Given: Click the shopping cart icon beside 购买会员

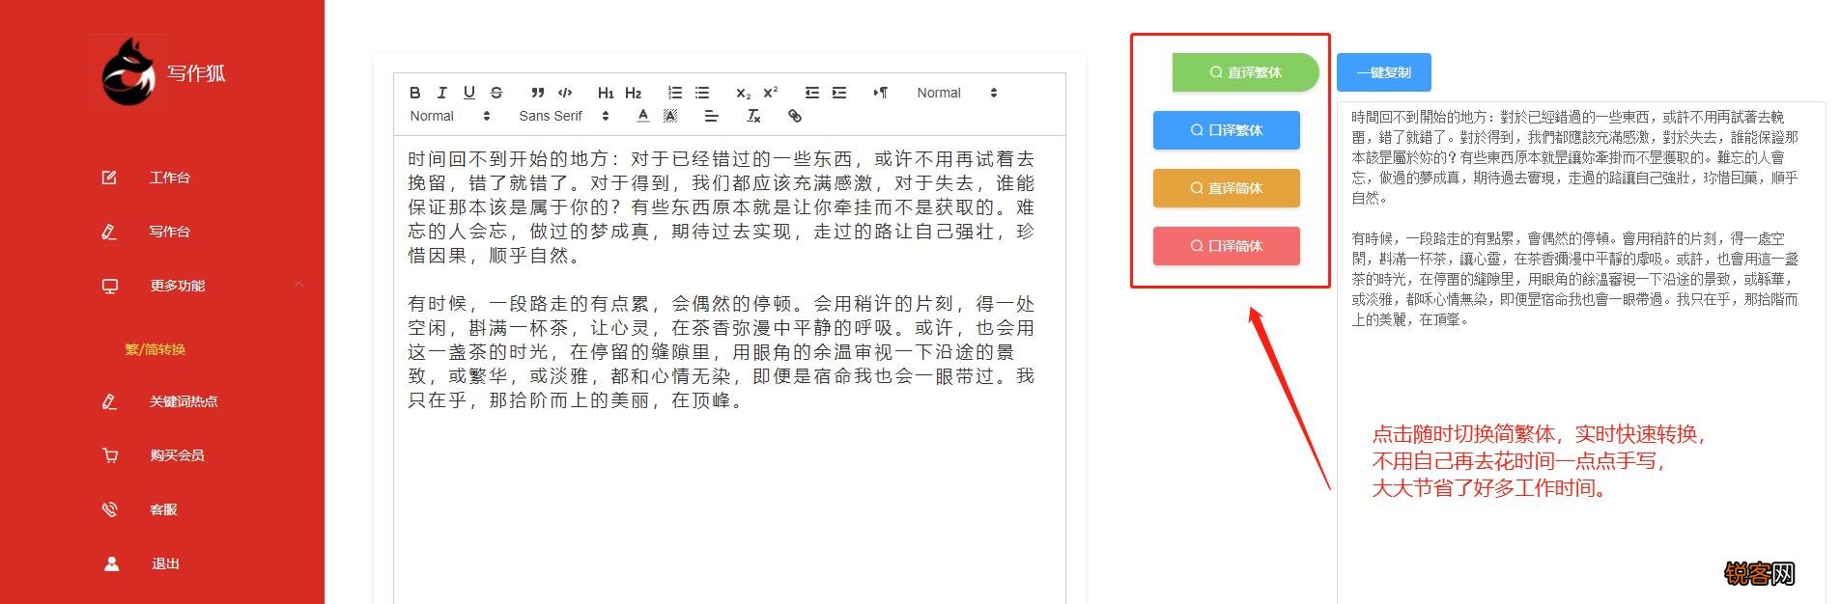Looking at the screenshot, I should [x=110, y=455].
